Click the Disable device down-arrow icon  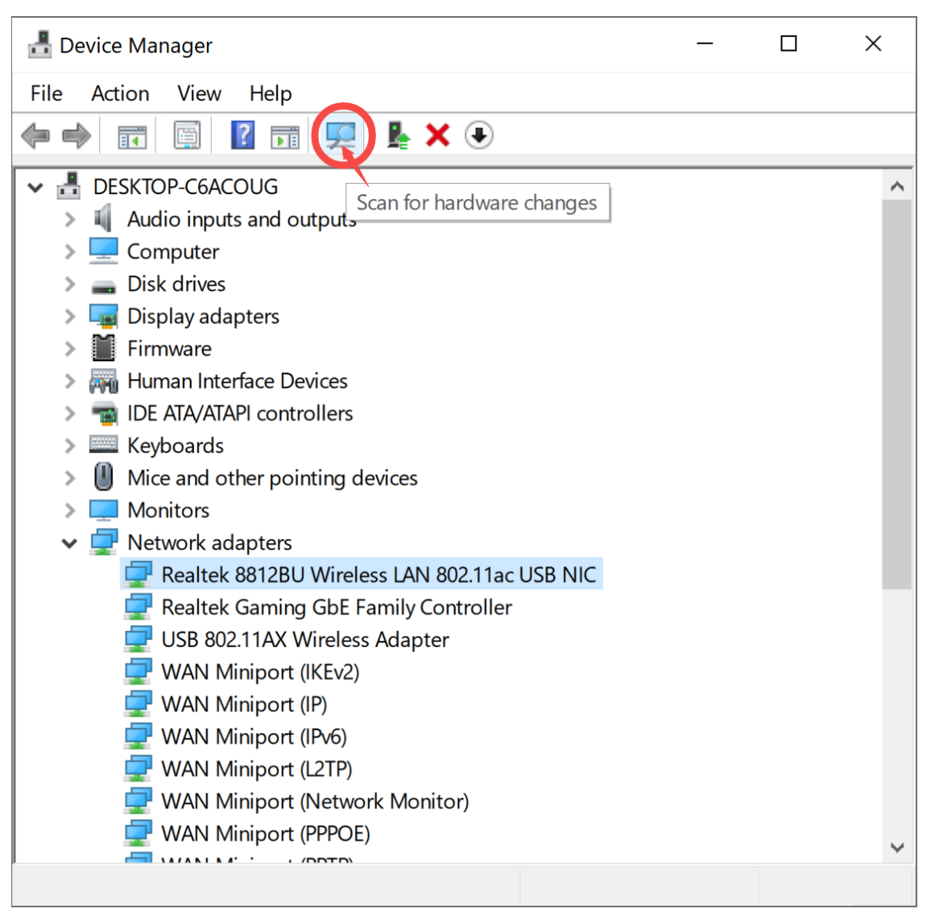479,135
